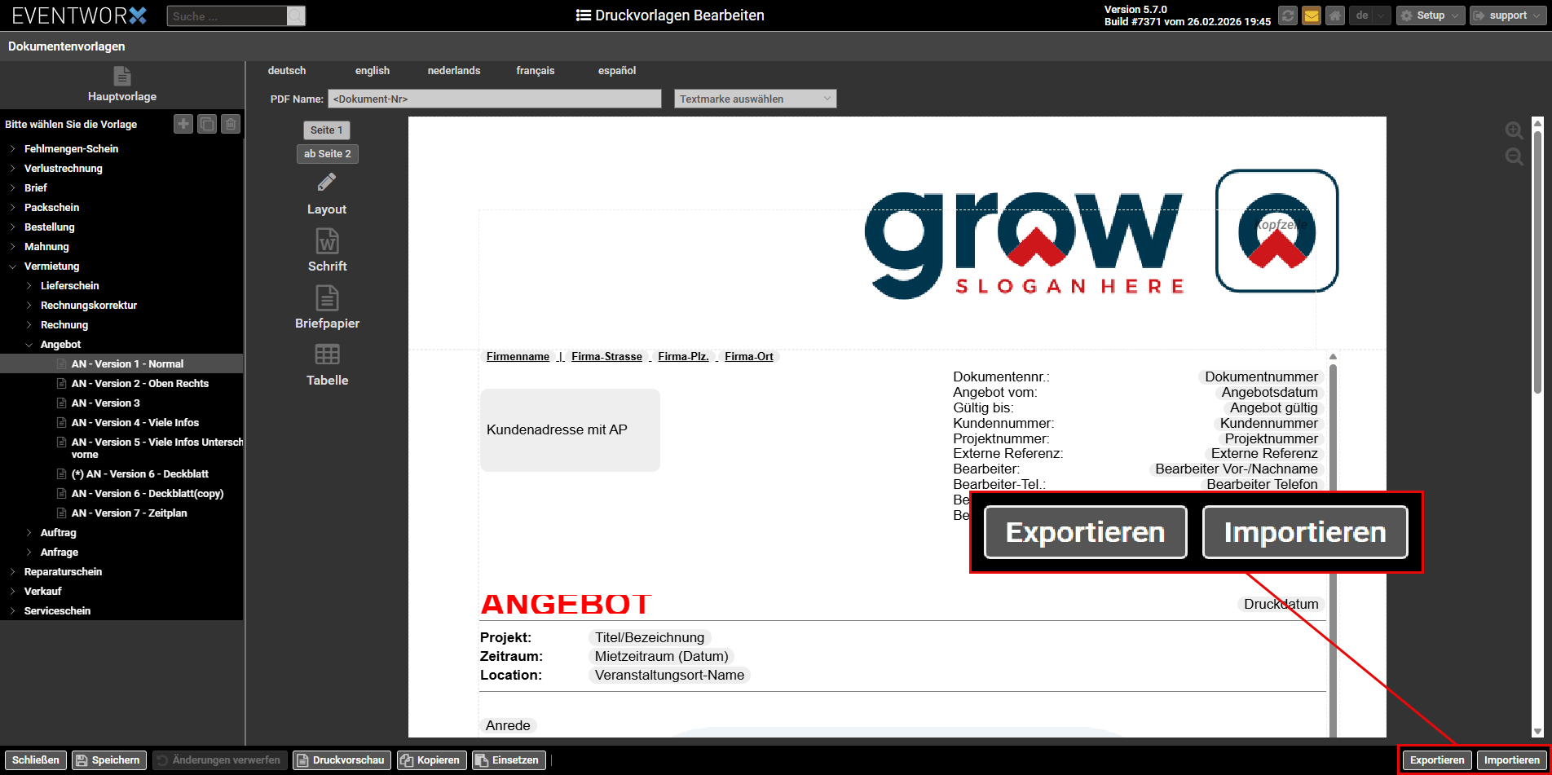Screen dimensions: 1552x775
Task: Click the refresh icon in header
Action: [1287, 15]
